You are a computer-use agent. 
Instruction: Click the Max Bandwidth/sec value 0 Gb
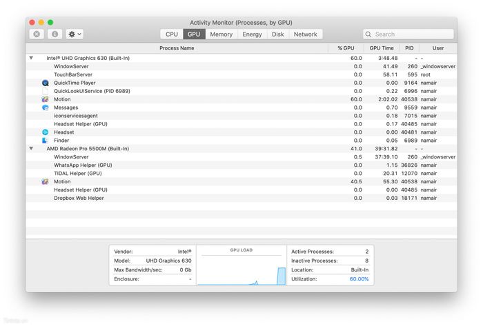pyautogui.click(x=186, y=269)
